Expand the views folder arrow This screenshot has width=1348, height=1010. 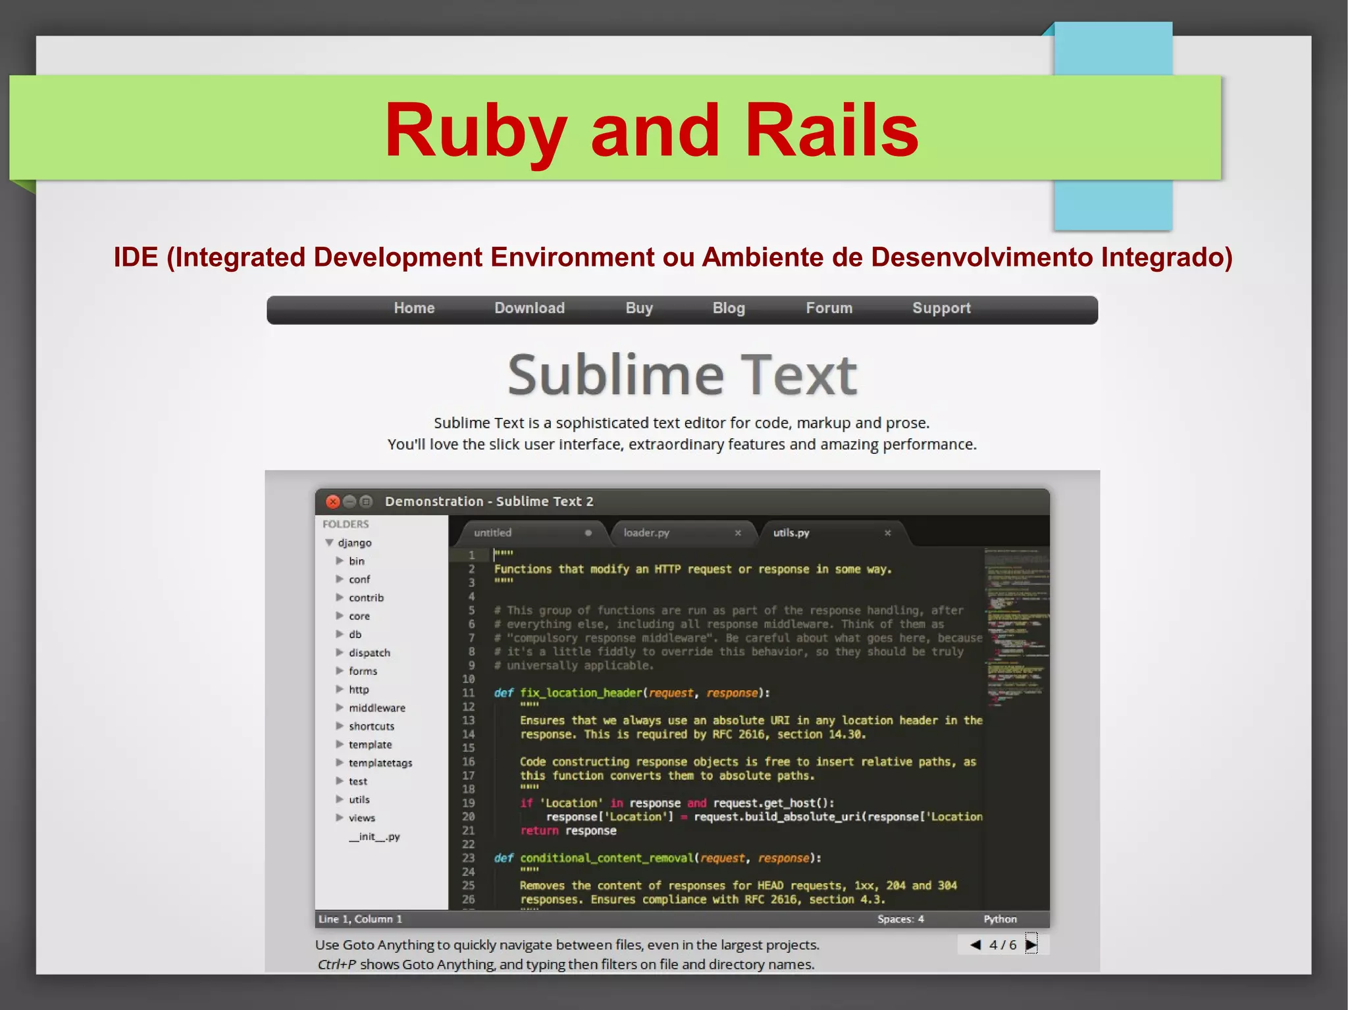[340, 818]
